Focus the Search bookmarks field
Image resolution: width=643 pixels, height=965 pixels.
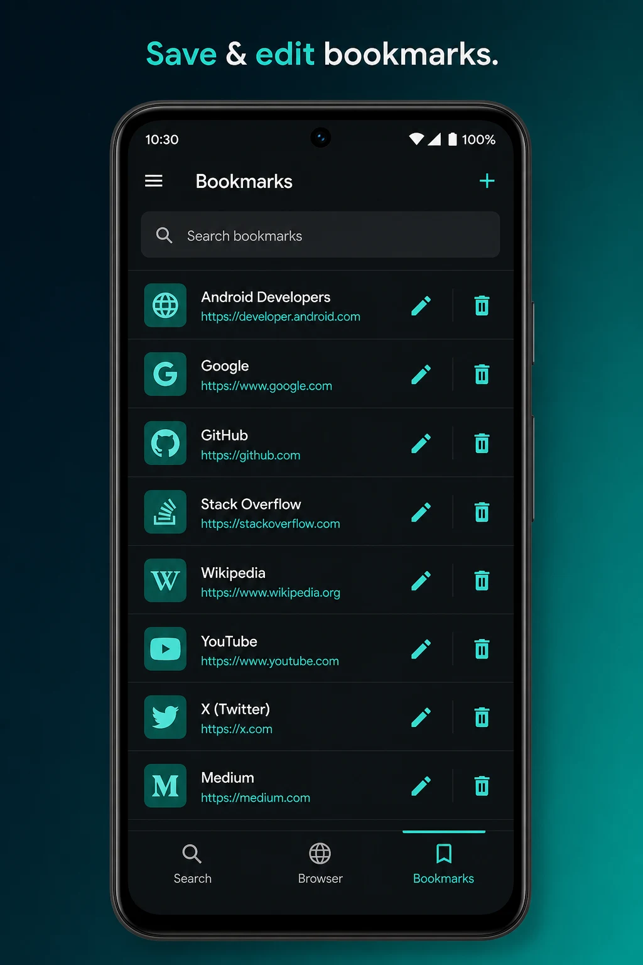coord(320,235)
